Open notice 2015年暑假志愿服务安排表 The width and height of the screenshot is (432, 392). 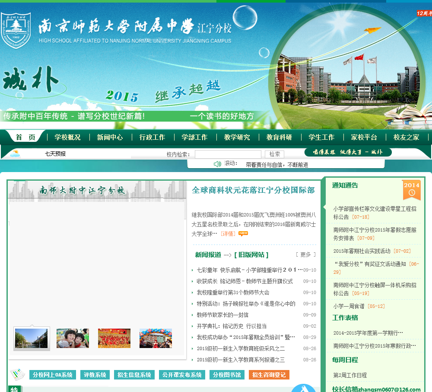coord(375,234)
